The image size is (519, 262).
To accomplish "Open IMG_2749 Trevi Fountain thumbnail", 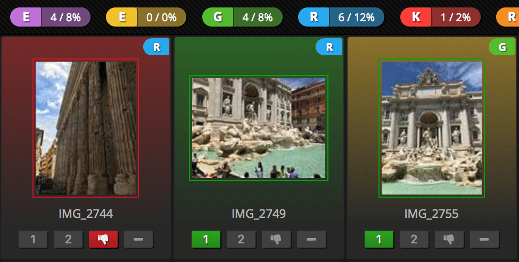I will pyautogui.click(x=259, y=128).
